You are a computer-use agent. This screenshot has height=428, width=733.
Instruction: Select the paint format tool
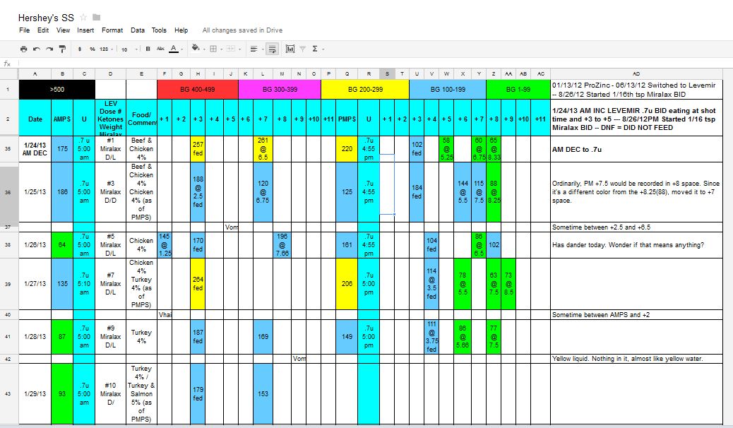click(x=62, y=49)
